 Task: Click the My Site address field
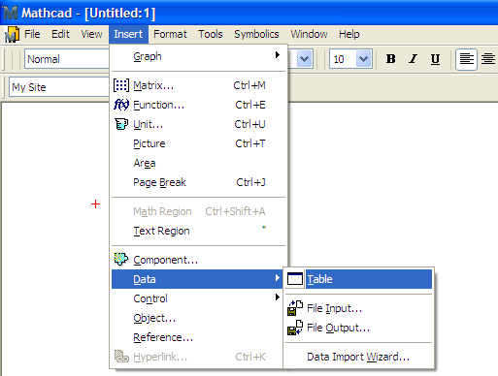[x=59, y=87]
